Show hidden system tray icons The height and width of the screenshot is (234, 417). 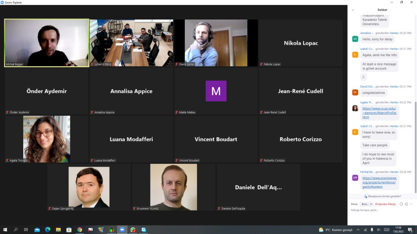point(358,230)
